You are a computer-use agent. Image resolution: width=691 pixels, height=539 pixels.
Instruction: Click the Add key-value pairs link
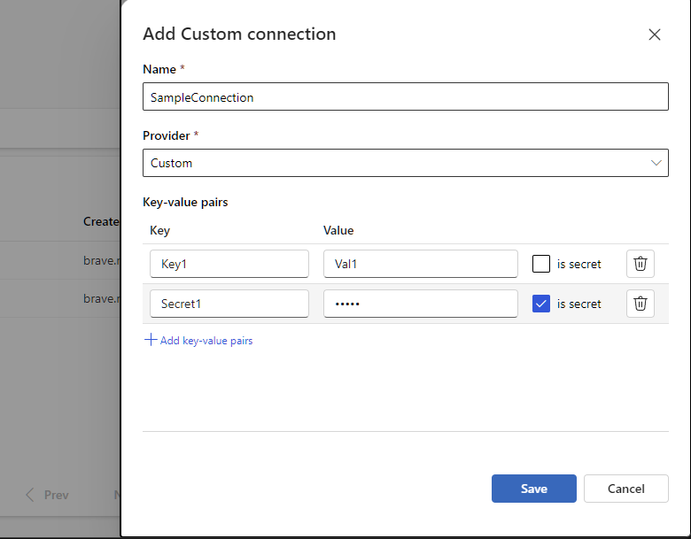(206, 341)
